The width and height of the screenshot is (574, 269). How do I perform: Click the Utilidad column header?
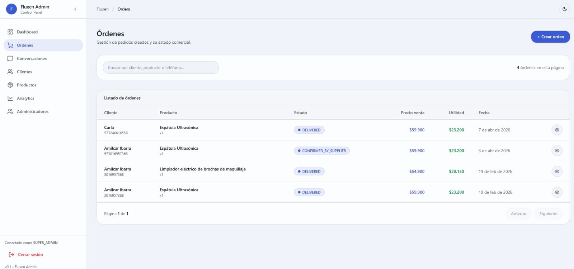coord(456,113)
